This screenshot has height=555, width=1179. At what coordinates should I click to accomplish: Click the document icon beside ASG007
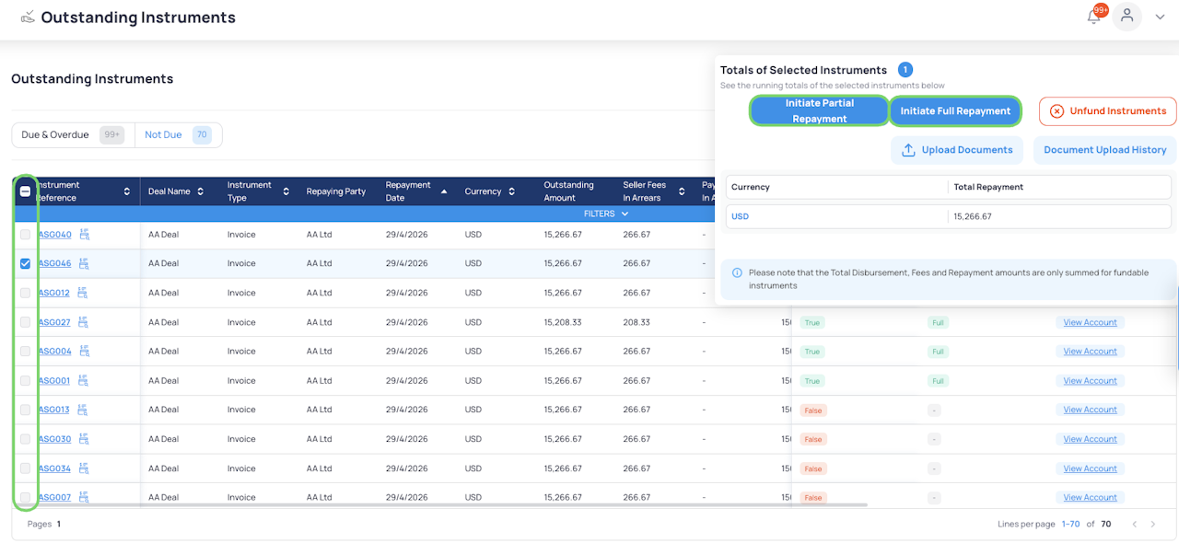pyautogui.click(x=84, y=497)
